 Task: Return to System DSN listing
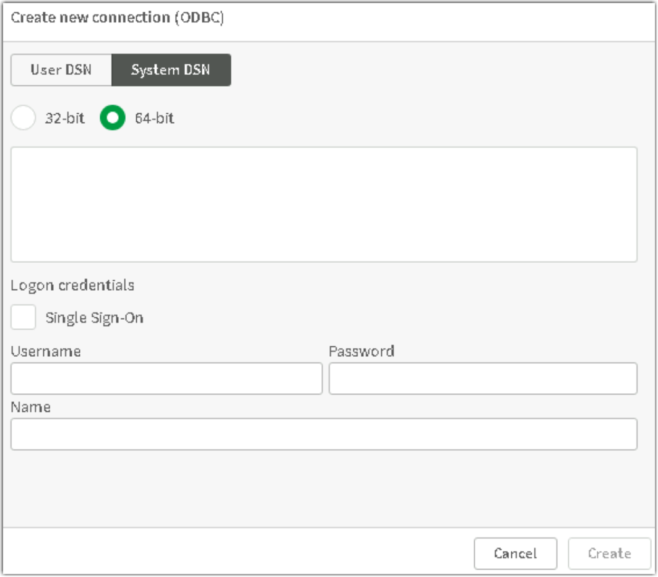point(171,70)
